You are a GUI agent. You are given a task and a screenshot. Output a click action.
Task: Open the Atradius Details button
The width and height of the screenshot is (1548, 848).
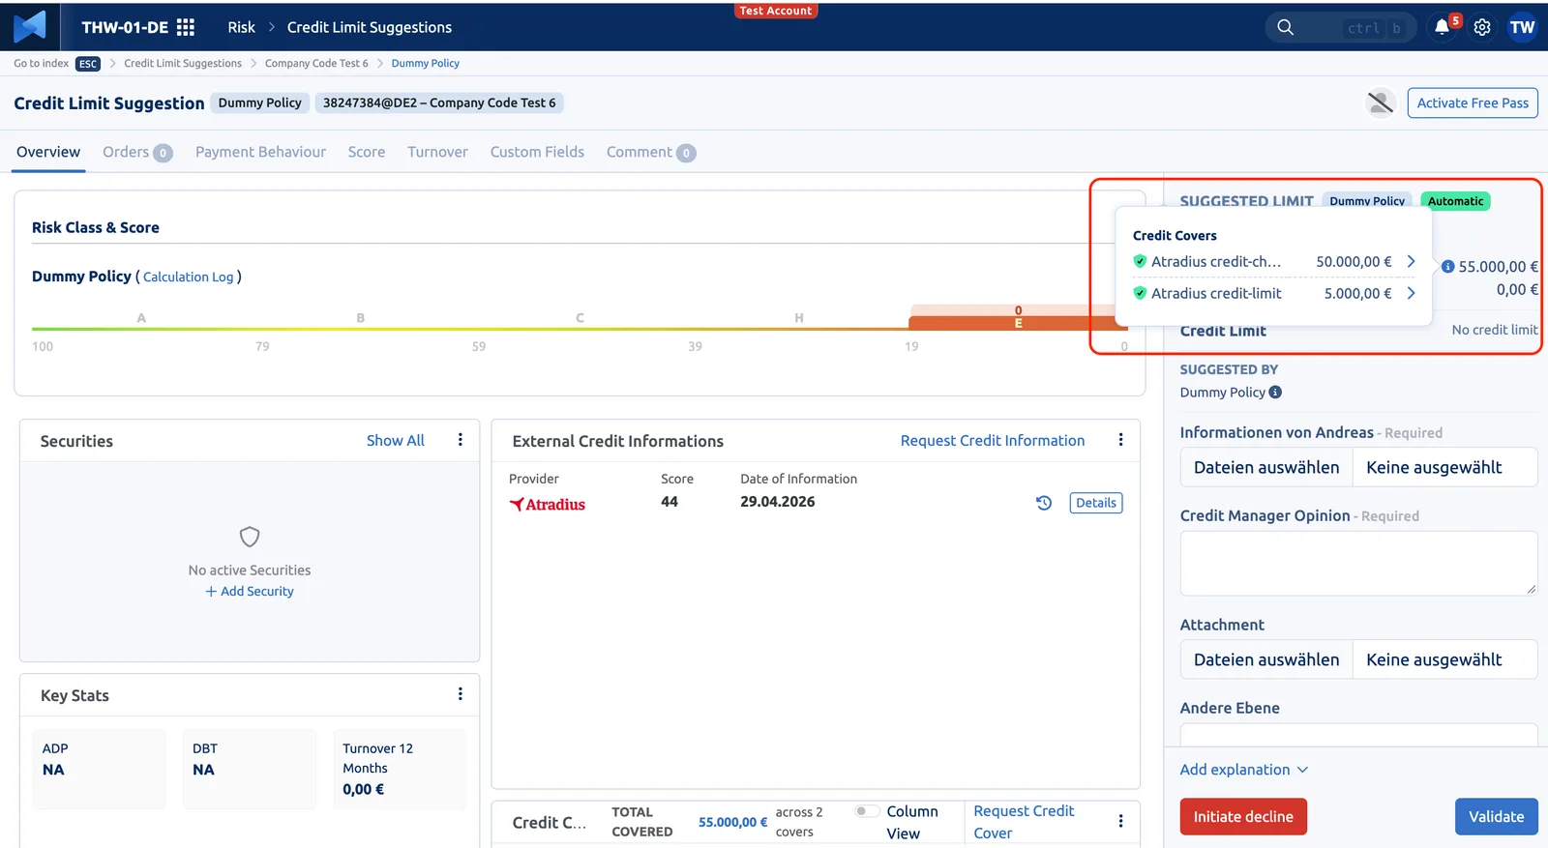pos(1096,503)
